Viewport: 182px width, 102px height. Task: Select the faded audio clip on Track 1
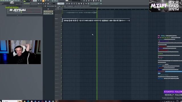pyautogui.click(x=80, y=12)
